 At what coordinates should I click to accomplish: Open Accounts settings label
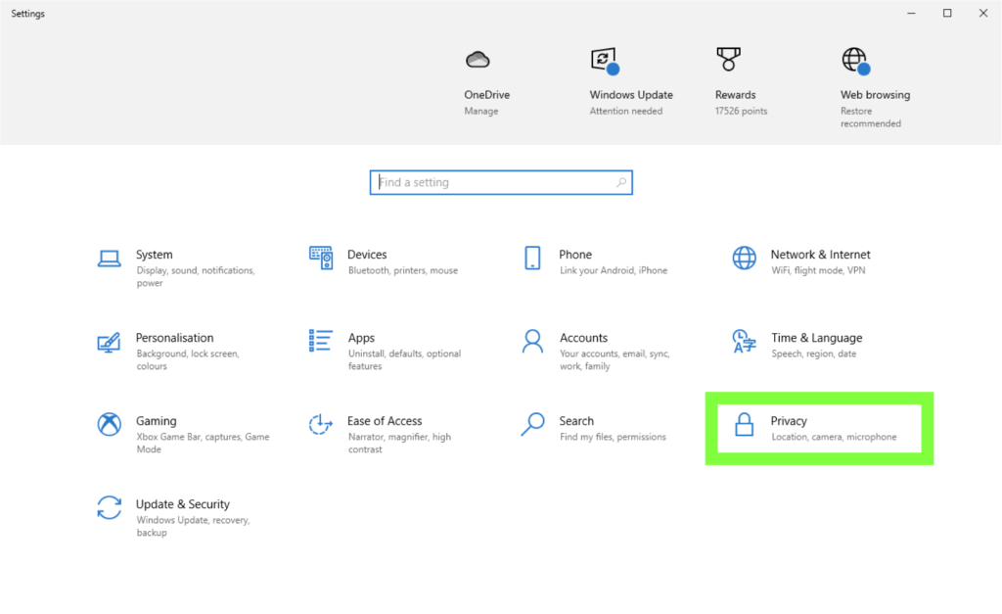click(x=583, y=338)
